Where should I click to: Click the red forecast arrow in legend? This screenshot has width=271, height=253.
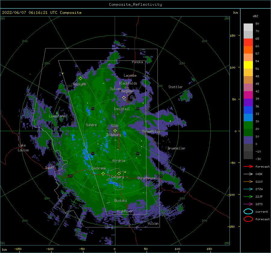248,166
